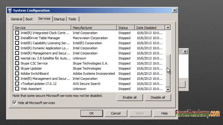223x125 pixels.
Task: Click Stopped status of Skype Updater row
Action: pos(124,68)
